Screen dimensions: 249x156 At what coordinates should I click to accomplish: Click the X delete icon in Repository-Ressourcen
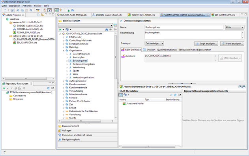point(24,88)
